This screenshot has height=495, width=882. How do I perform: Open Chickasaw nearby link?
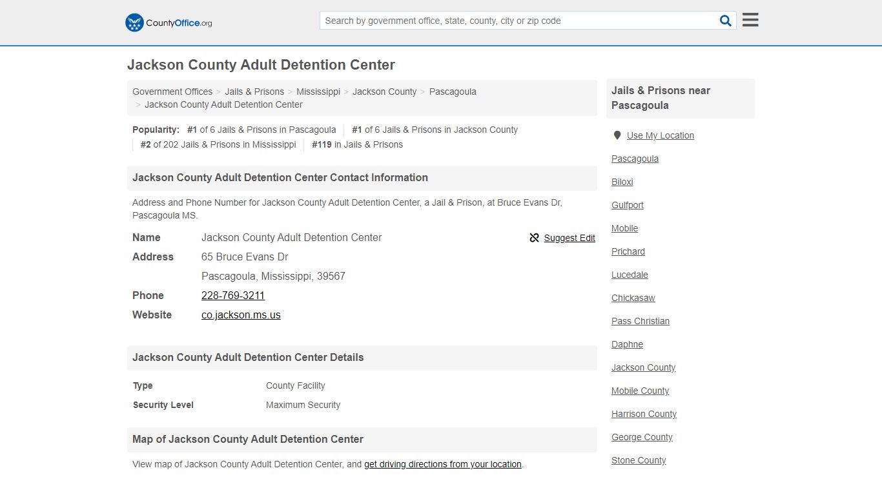click(633, 298)
